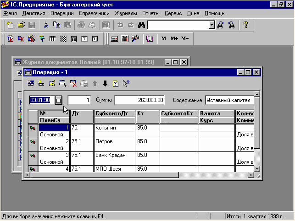Image resolution: width=295 pixels, height=221 pixels.
Task: Click the new line icon in Операция toolbar
Action: (31, 83)
